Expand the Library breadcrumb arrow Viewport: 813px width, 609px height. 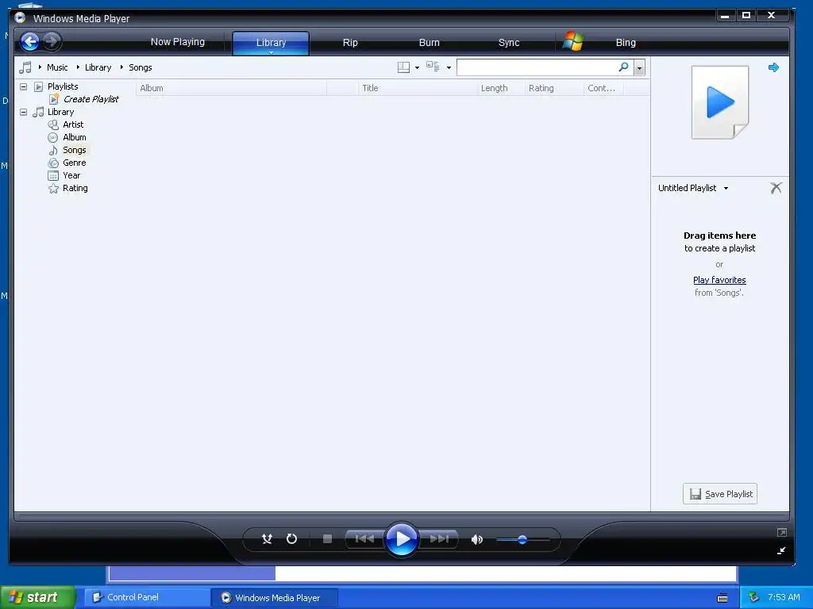pos(78,67)
